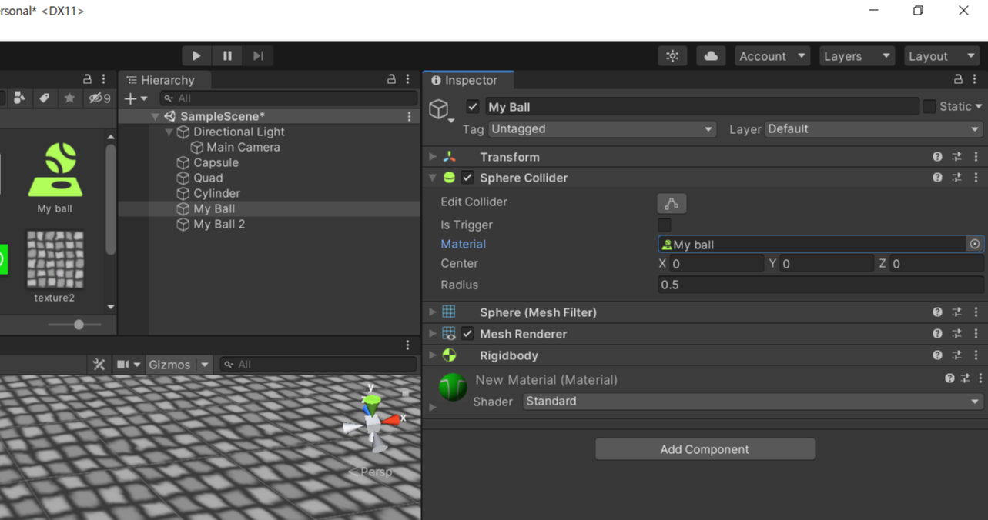Click the GameObject cube icon in Inspector
Screen dimensions: 988x520
coord(439,109)
